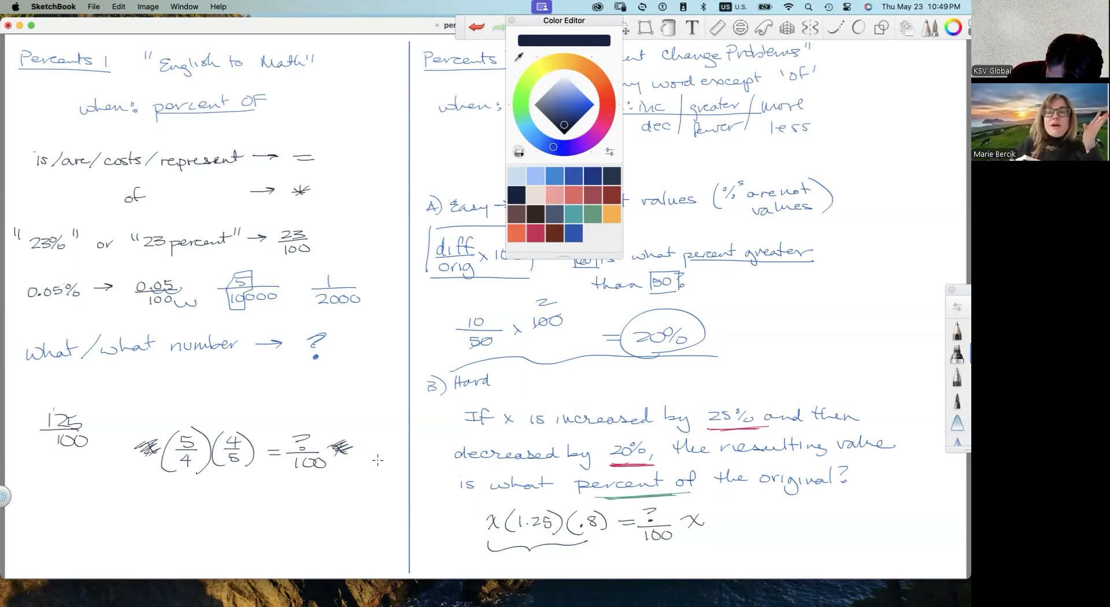The width and height of the screenshot is (1110, 607).
Task: Open the Help menu
Action: point(218,6)
